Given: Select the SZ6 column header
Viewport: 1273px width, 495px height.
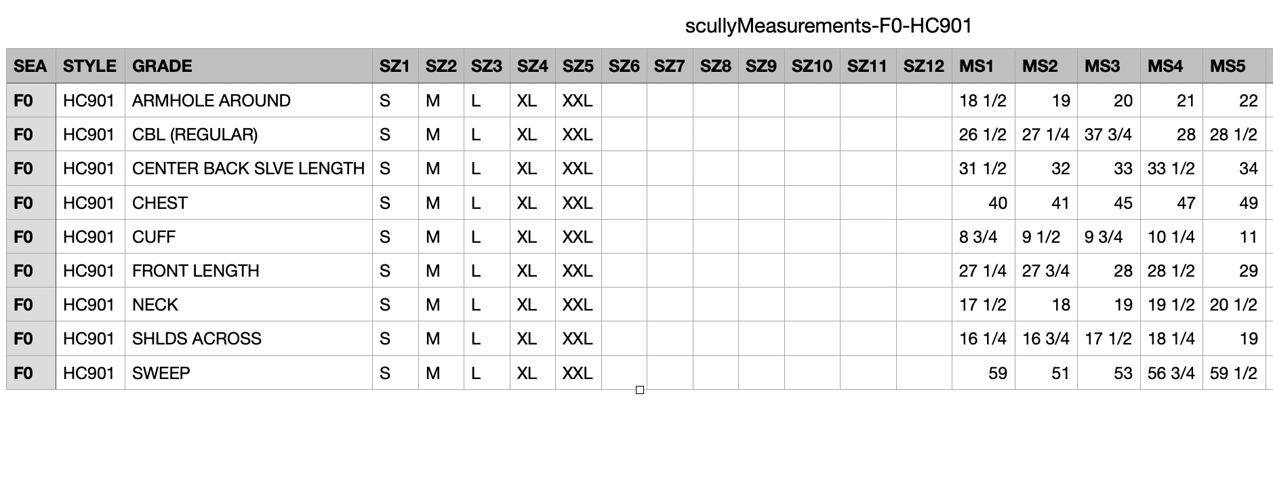Looking at the screenshot, I should tap(624, 66).
